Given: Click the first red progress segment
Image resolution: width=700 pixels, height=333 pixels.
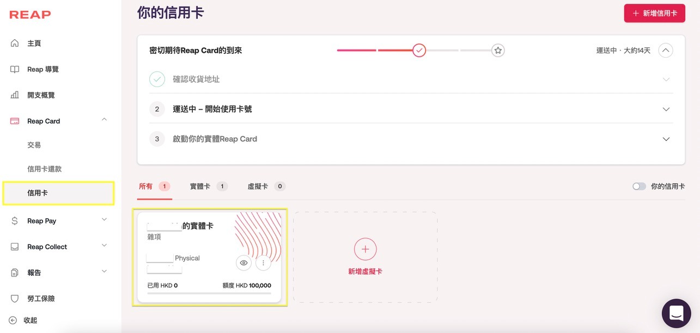Looking at the screenshot, I should click(357, 51).
